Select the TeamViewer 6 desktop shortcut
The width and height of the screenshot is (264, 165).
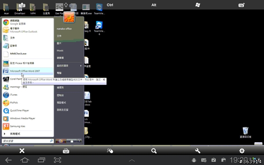tap(99, 28)
